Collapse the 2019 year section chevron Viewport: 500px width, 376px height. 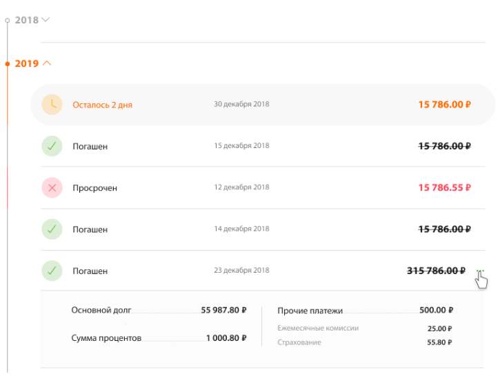(x=47, y=63)
